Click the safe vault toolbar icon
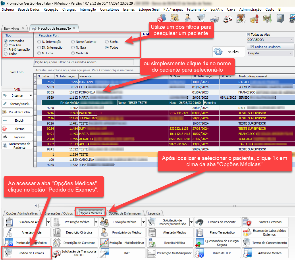This screenshot has height=260, width=295. tap(280, 18)
